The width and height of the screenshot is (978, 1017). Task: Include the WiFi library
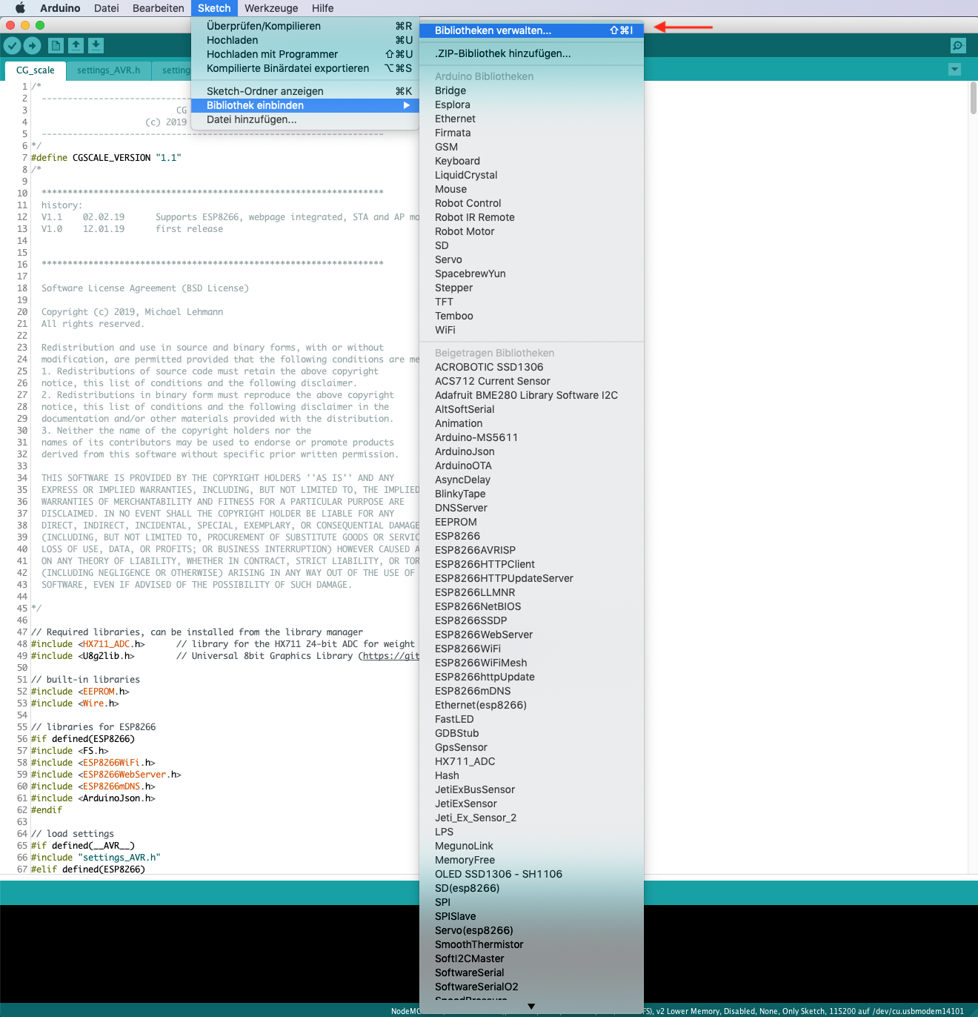point(531,330)
